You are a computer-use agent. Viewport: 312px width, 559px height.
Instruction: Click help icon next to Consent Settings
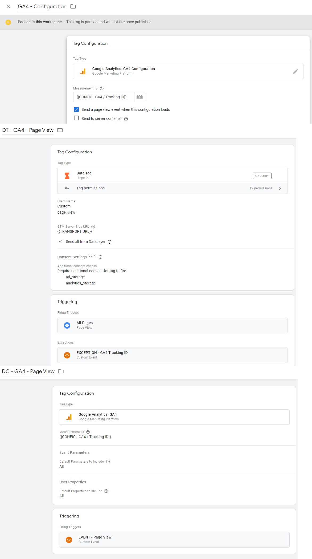(100, 257)
